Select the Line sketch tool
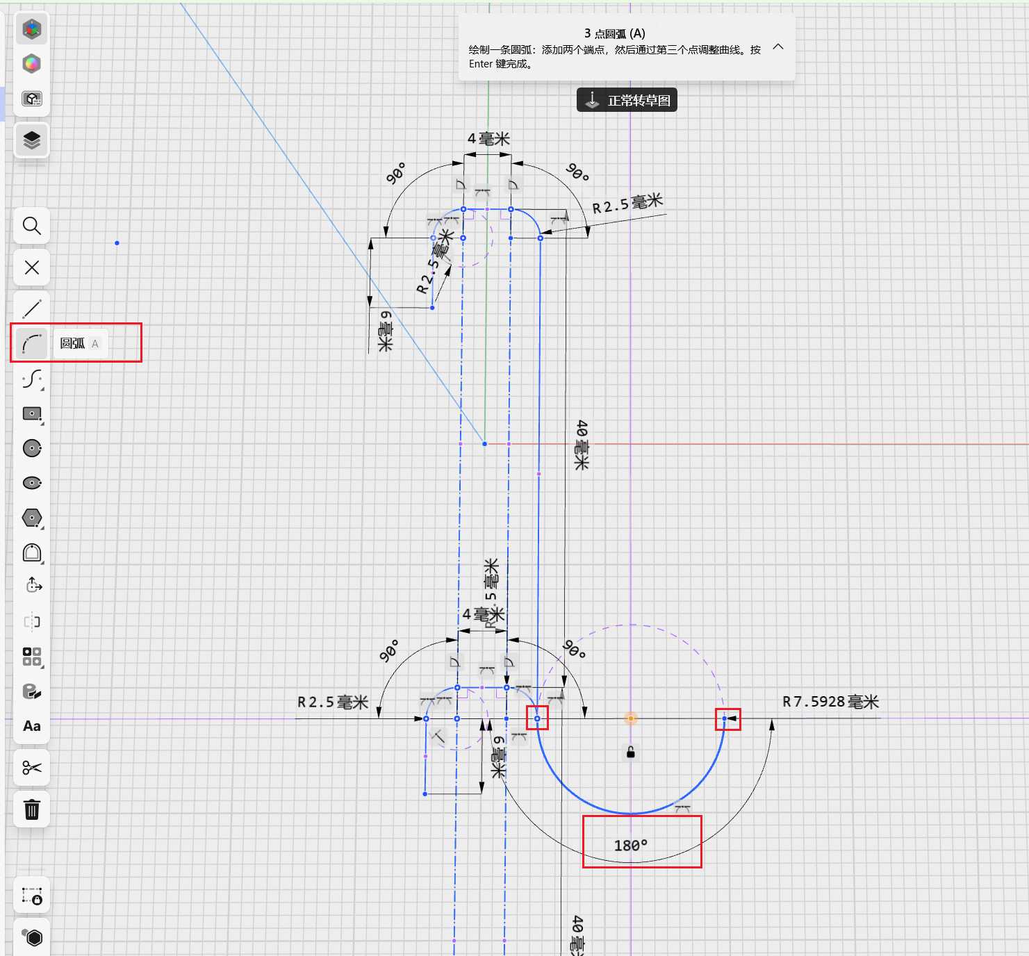Viewport: 1029px width, 956px height. (x=32, y=309)
